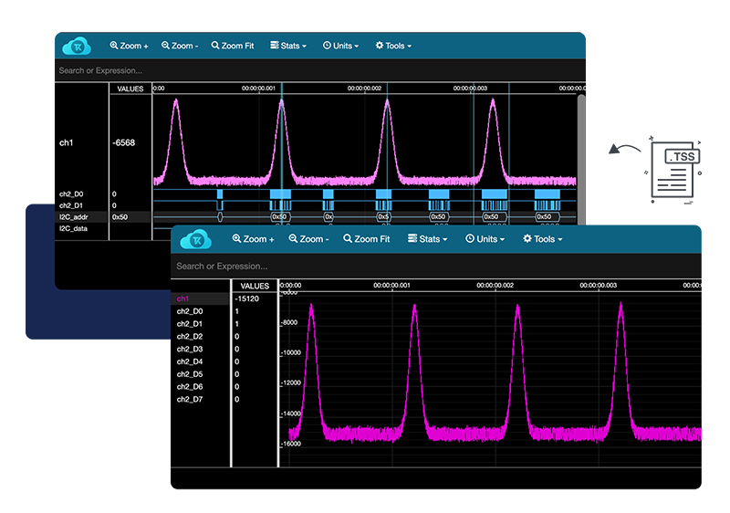Fit waveform with front window Zoom Fit
Screen dimensions: 730x513
[x=366, y=239]
